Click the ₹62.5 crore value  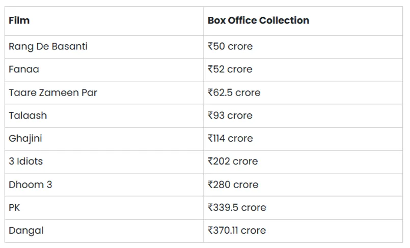click(x=234, y=92)
